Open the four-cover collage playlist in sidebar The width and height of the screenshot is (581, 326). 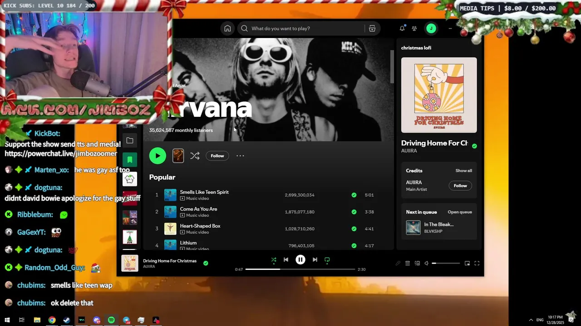click(x=130, y=218)
